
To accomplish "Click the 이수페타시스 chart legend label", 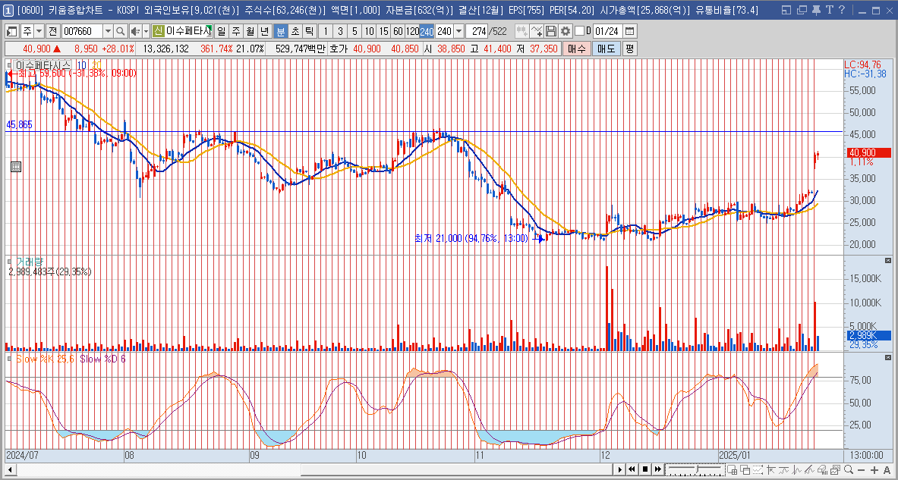I will point(43,65).
